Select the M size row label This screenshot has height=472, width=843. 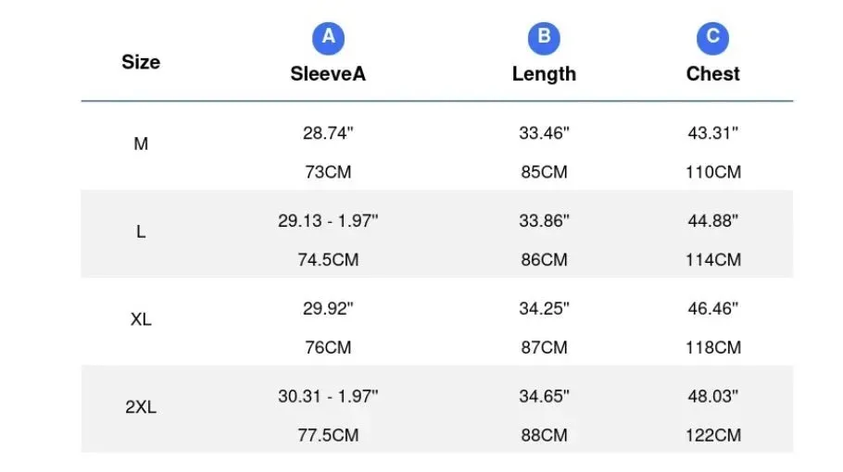pyautogui.click(x=141, y=143)
